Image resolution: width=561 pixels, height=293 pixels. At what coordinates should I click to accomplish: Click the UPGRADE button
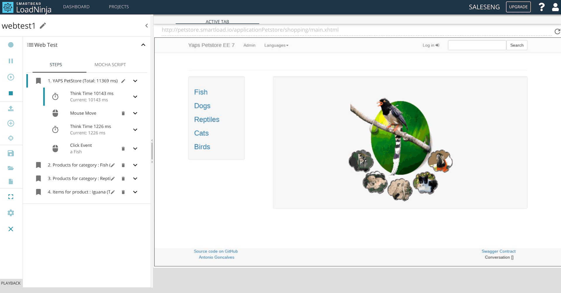(518, 7)
